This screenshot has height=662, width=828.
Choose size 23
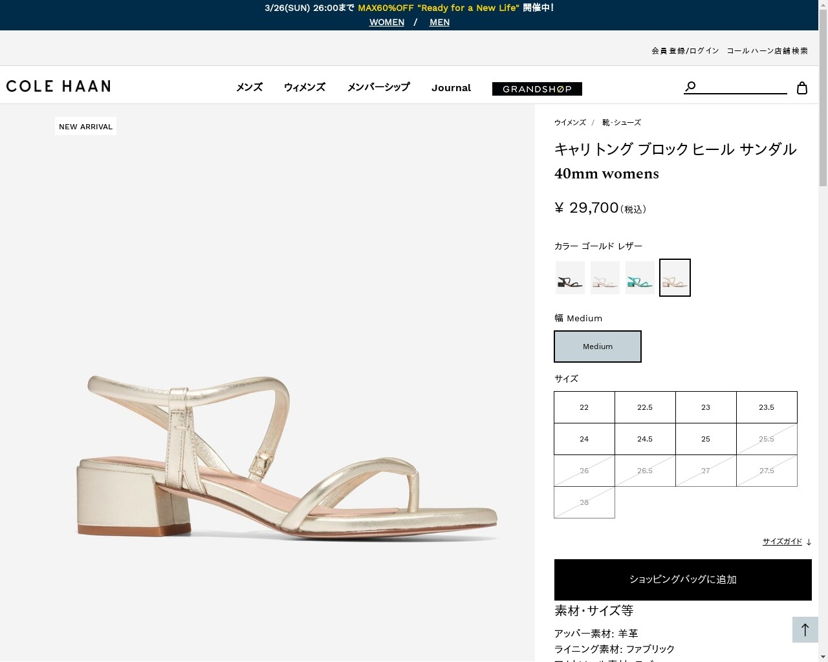(706, 407)
